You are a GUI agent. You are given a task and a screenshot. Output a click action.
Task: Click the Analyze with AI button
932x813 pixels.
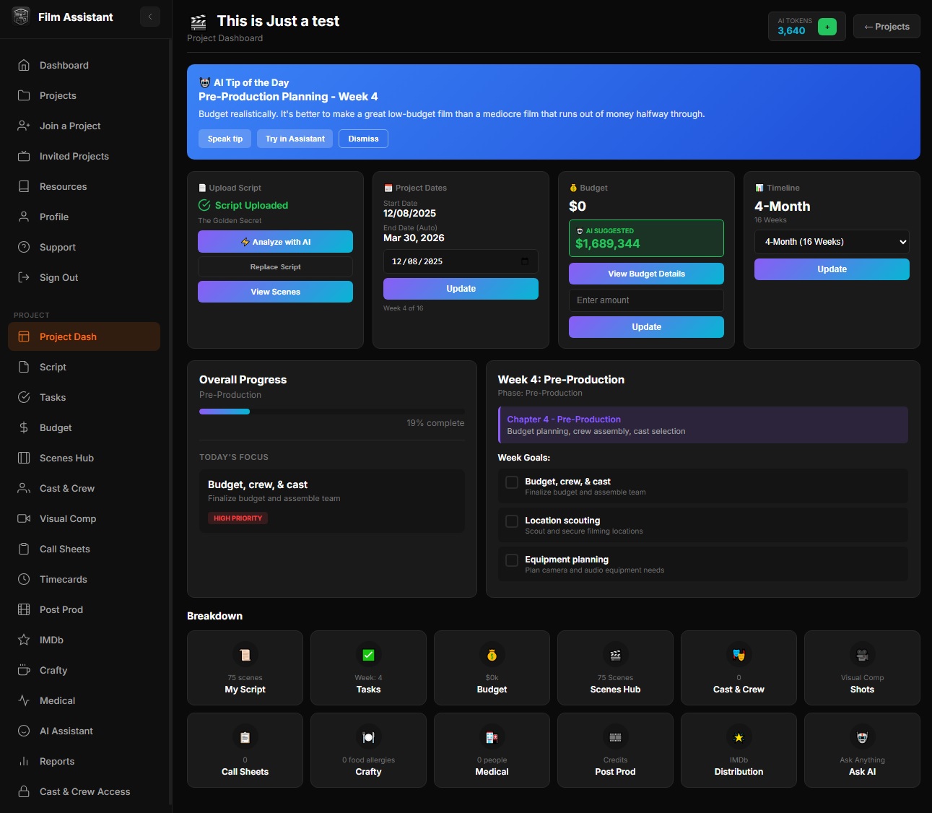(x=275, y=242)
